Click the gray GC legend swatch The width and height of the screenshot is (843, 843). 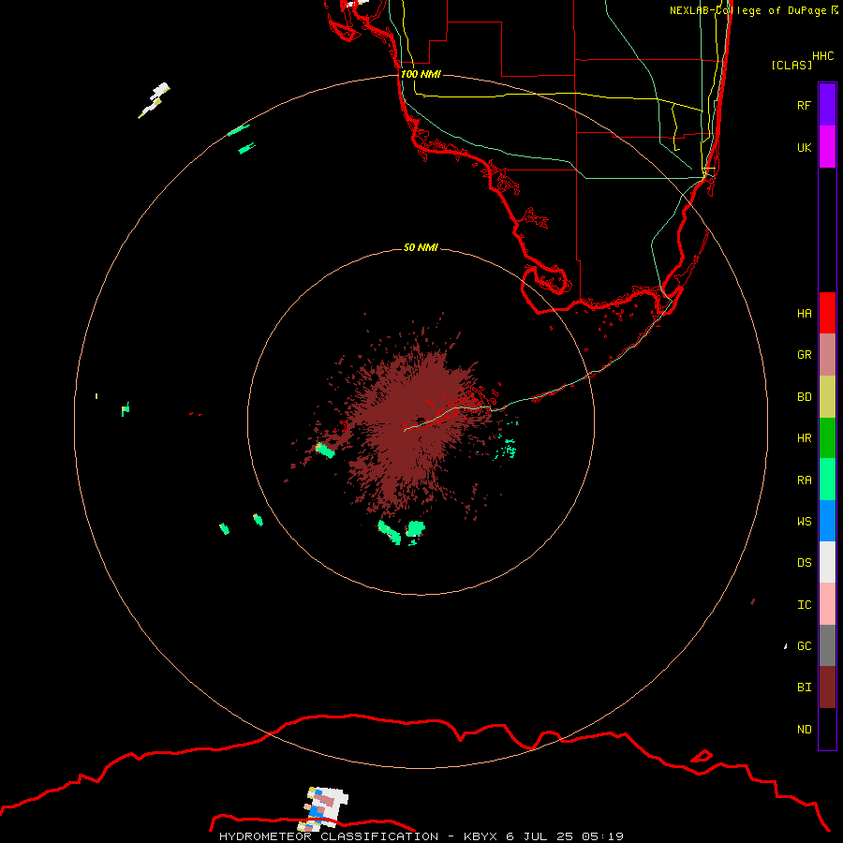pyautogui.click(x=827, y=645)
